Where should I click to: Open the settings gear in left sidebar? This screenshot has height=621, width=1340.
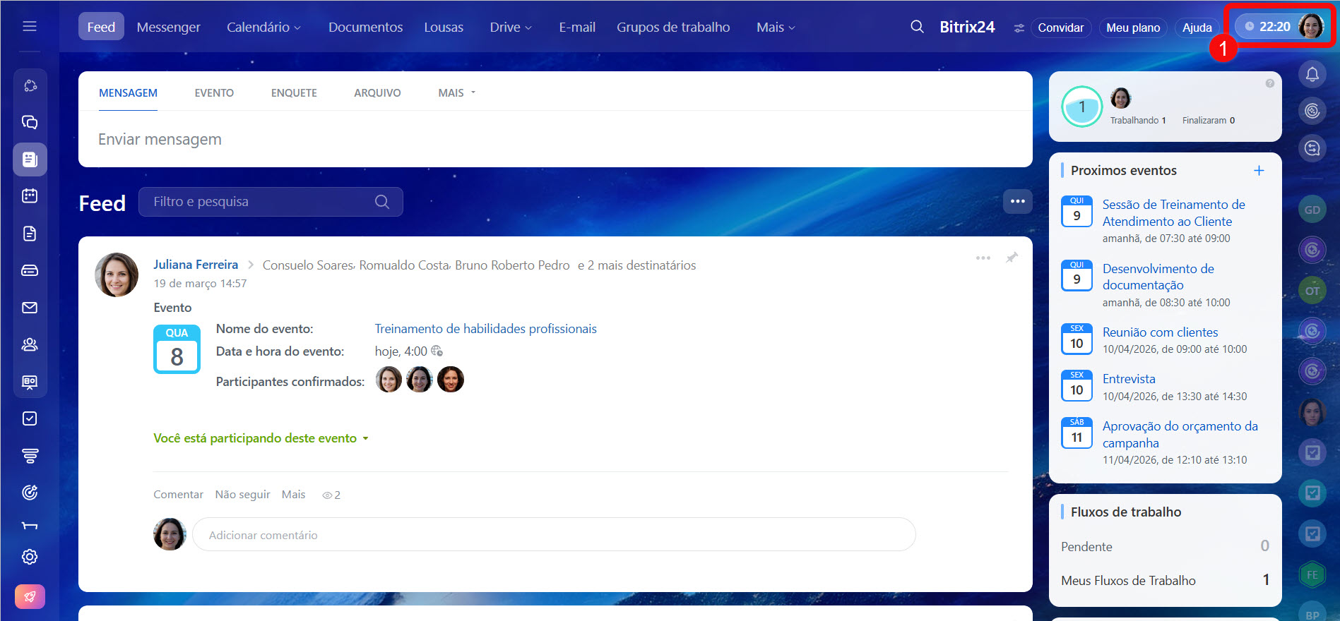click(x=30, y=557)
